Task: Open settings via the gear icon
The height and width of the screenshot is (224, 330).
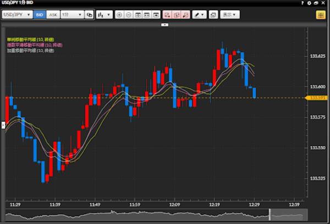Action: tap(309, 3)
